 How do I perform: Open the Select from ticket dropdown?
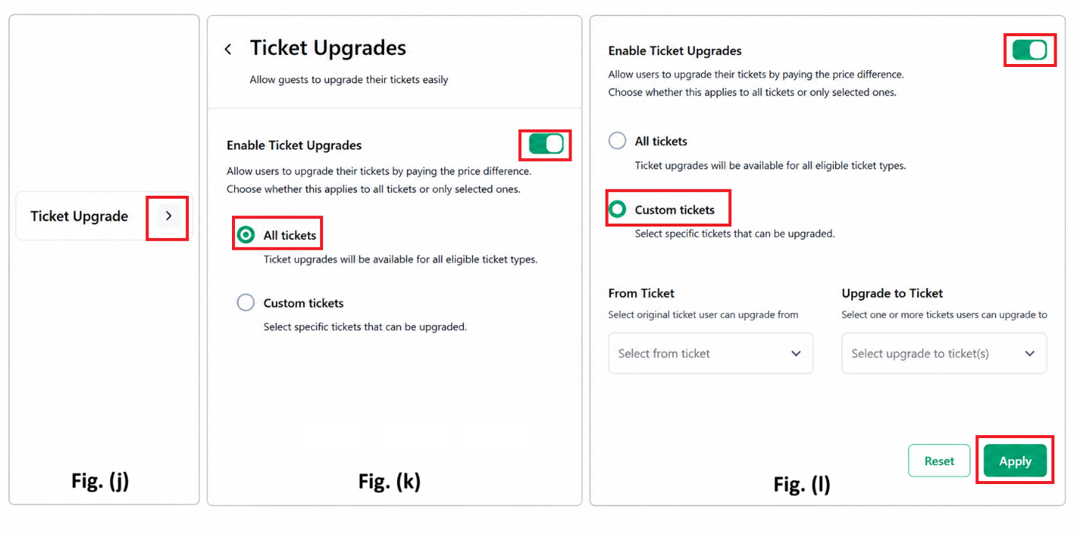(x=710, y=353)
